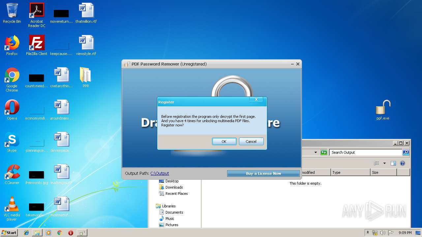Select the developeds document icon
This screenshot has height=237, width=422.
point(61,142)
